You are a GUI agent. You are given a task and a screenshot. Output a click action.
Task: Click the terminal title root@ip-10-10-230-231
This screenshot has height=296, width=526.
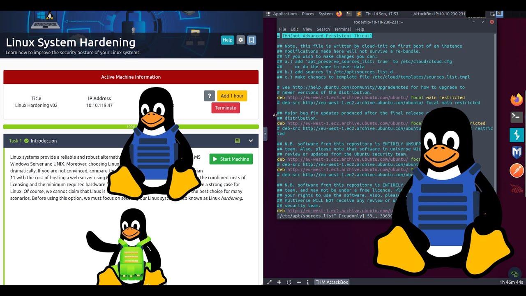click(x=378, y=22)
